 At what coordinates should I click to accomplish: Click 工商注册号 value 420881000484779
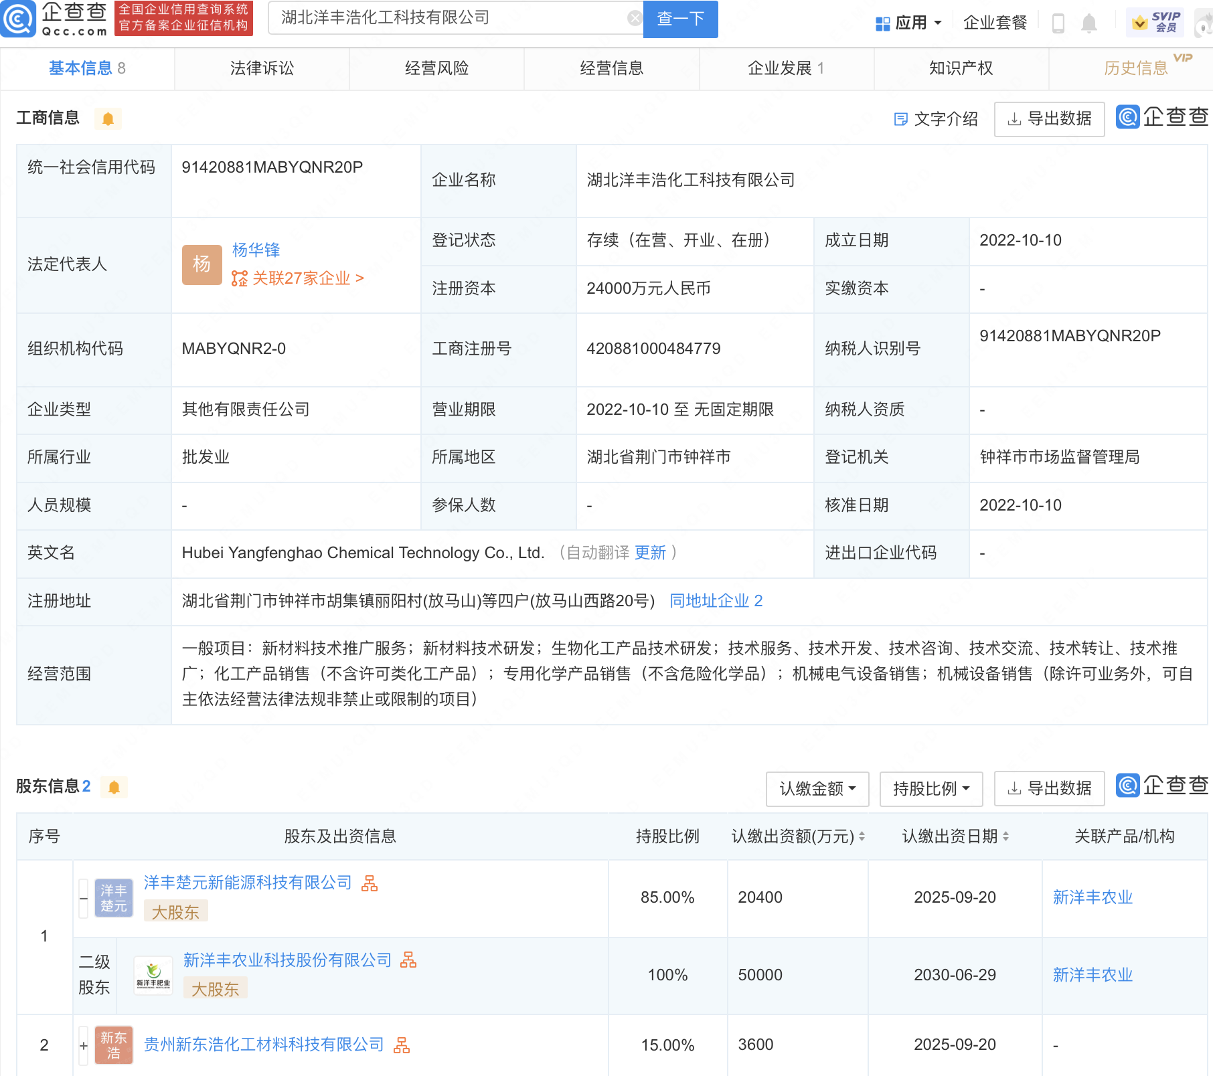[653, 349]
